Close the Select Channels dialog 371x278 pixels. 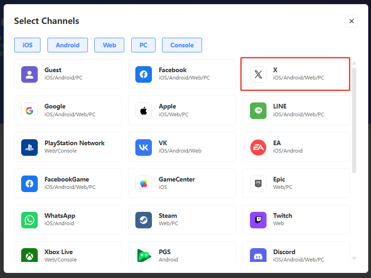pyautogui.click(x=351, y=21)
